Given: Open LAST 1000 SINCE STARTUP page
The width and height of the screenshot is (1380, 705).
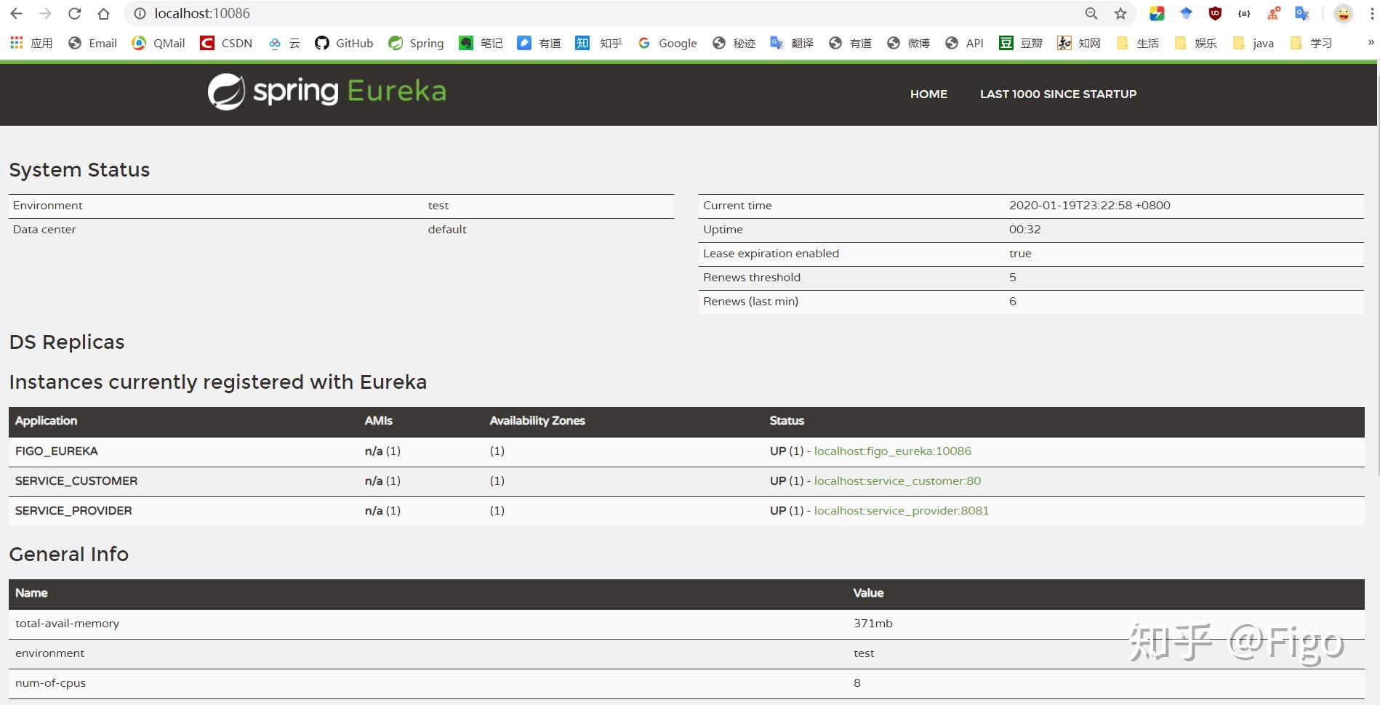Looking at the screenshot, I should [x=1058, y=94].
